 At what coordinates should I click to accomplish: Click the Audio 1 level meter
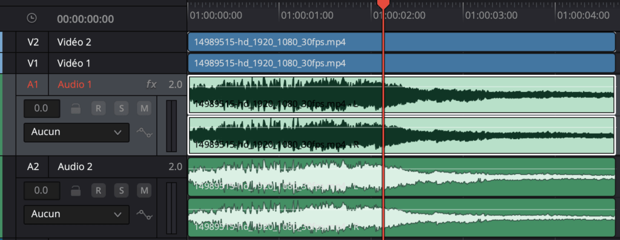(171, 126)
